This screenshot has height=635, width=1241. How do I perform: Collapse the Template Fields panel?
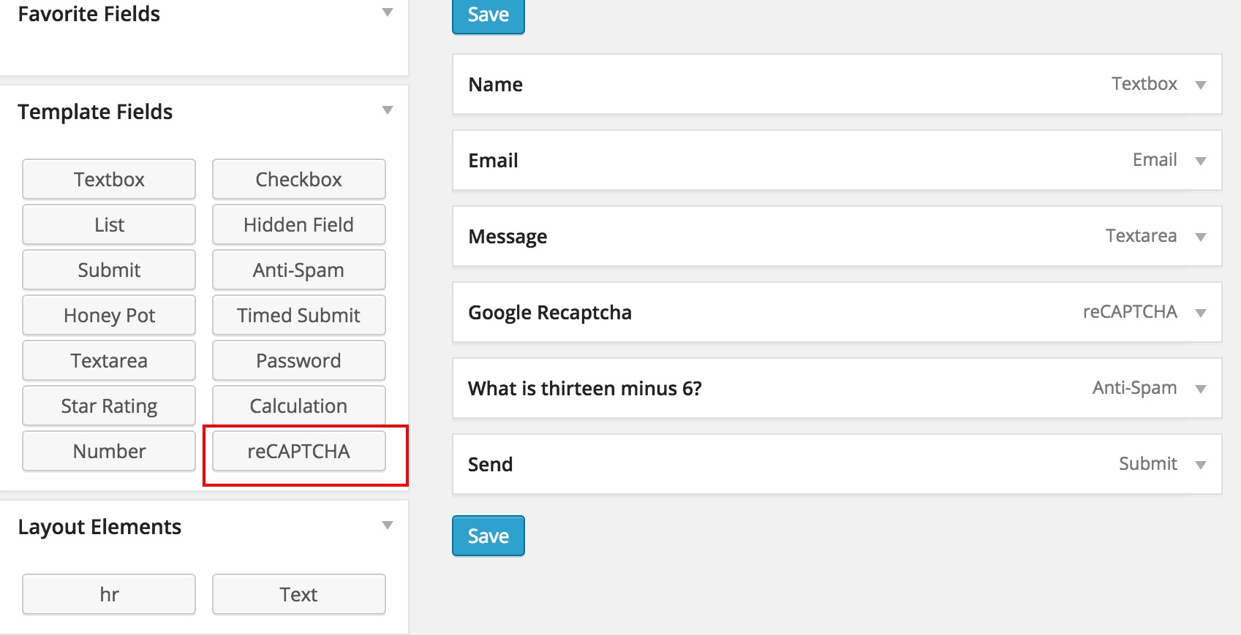point(388,111)
